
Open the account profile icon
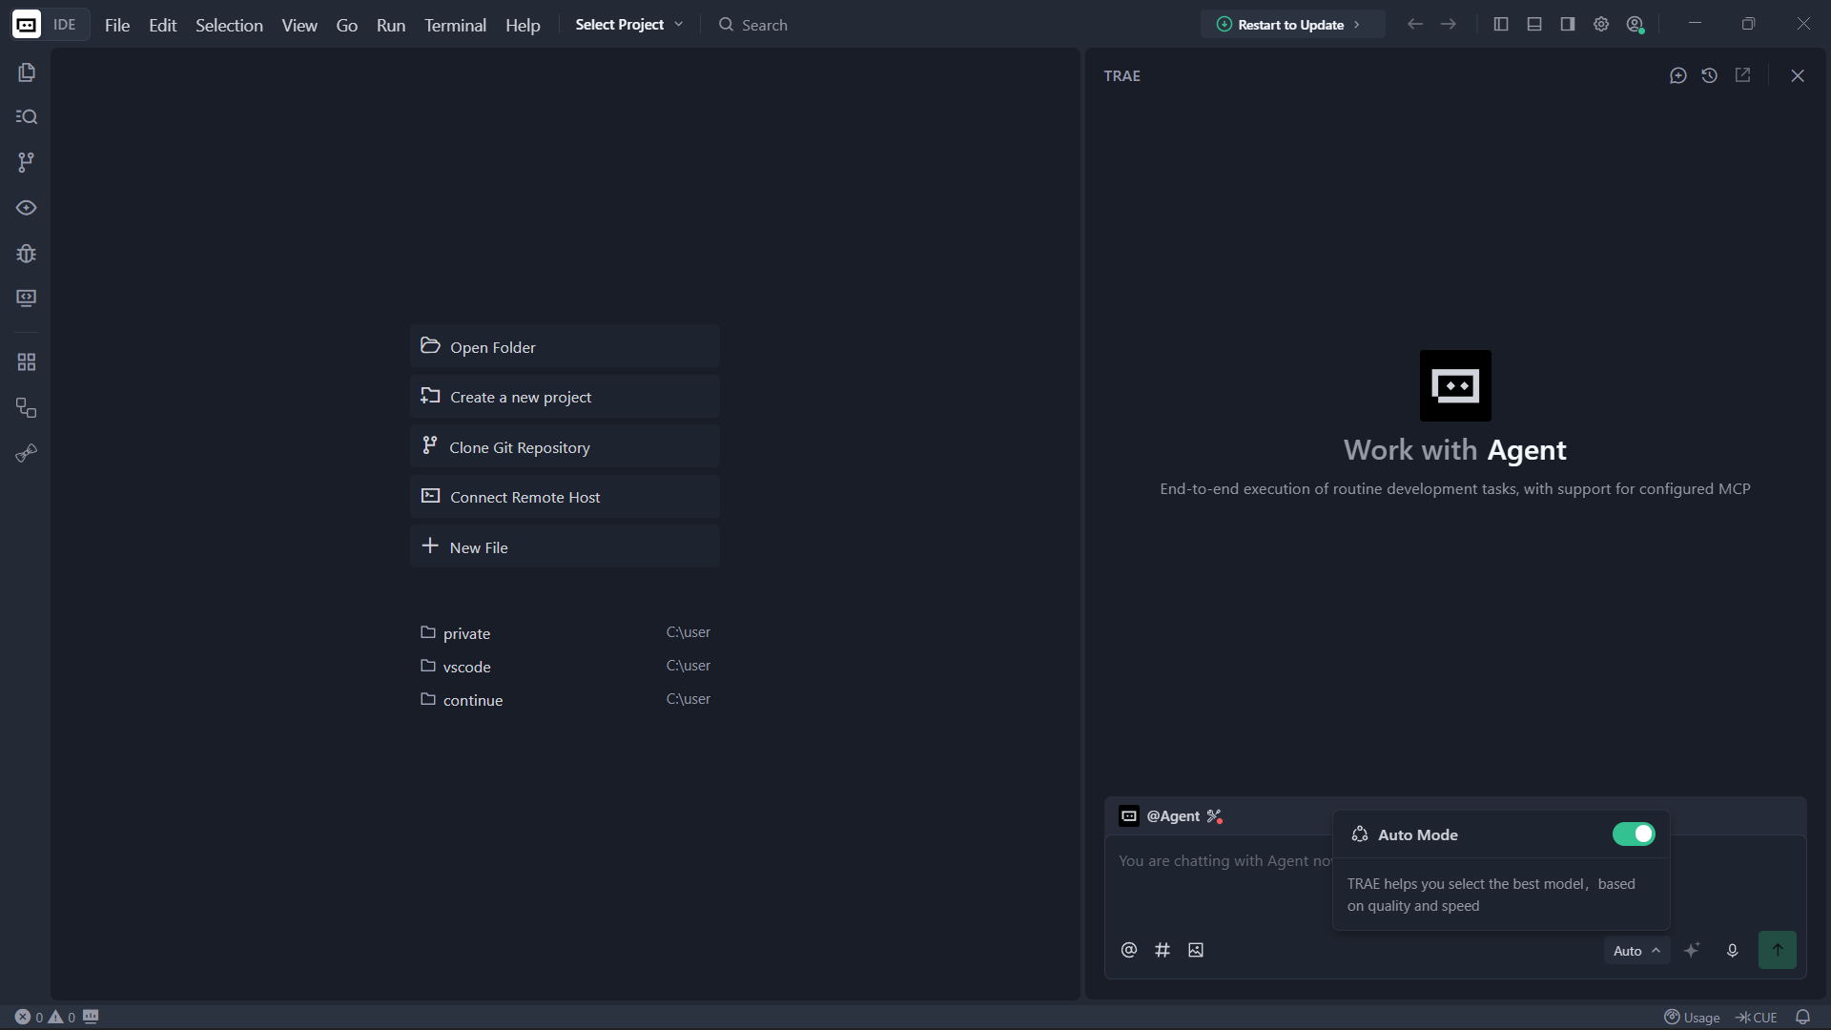[1636, 25]
